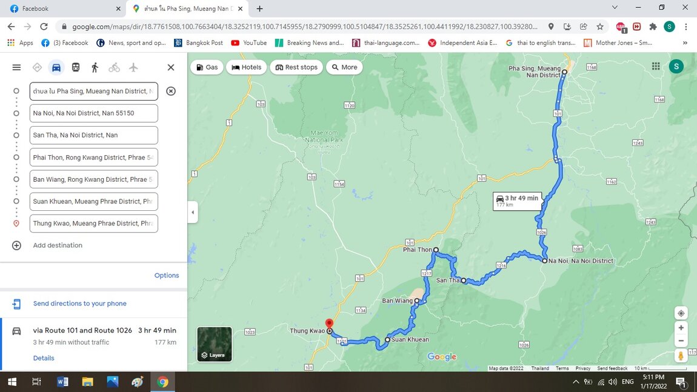Viewport: 697px width, 392px height.
Task: Click Details for the Route 101 directions
Action: tap(43, 357)
